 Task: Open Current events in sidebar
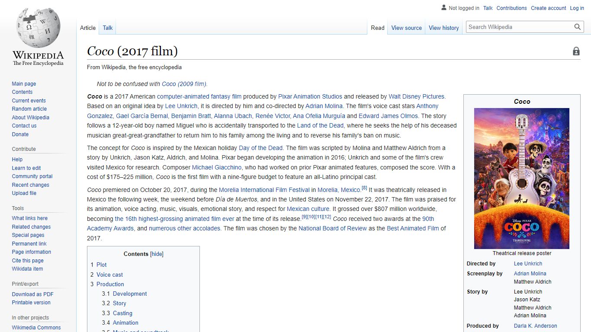[29, 101]
